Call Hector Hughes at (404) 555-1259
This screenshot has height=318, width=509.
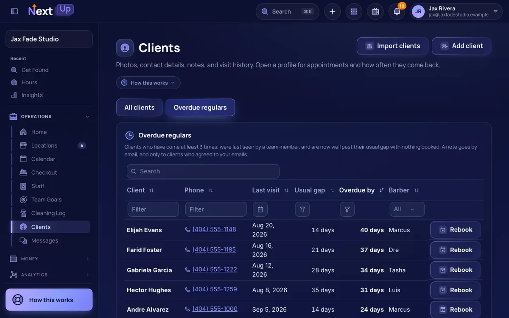coord(215,290)
